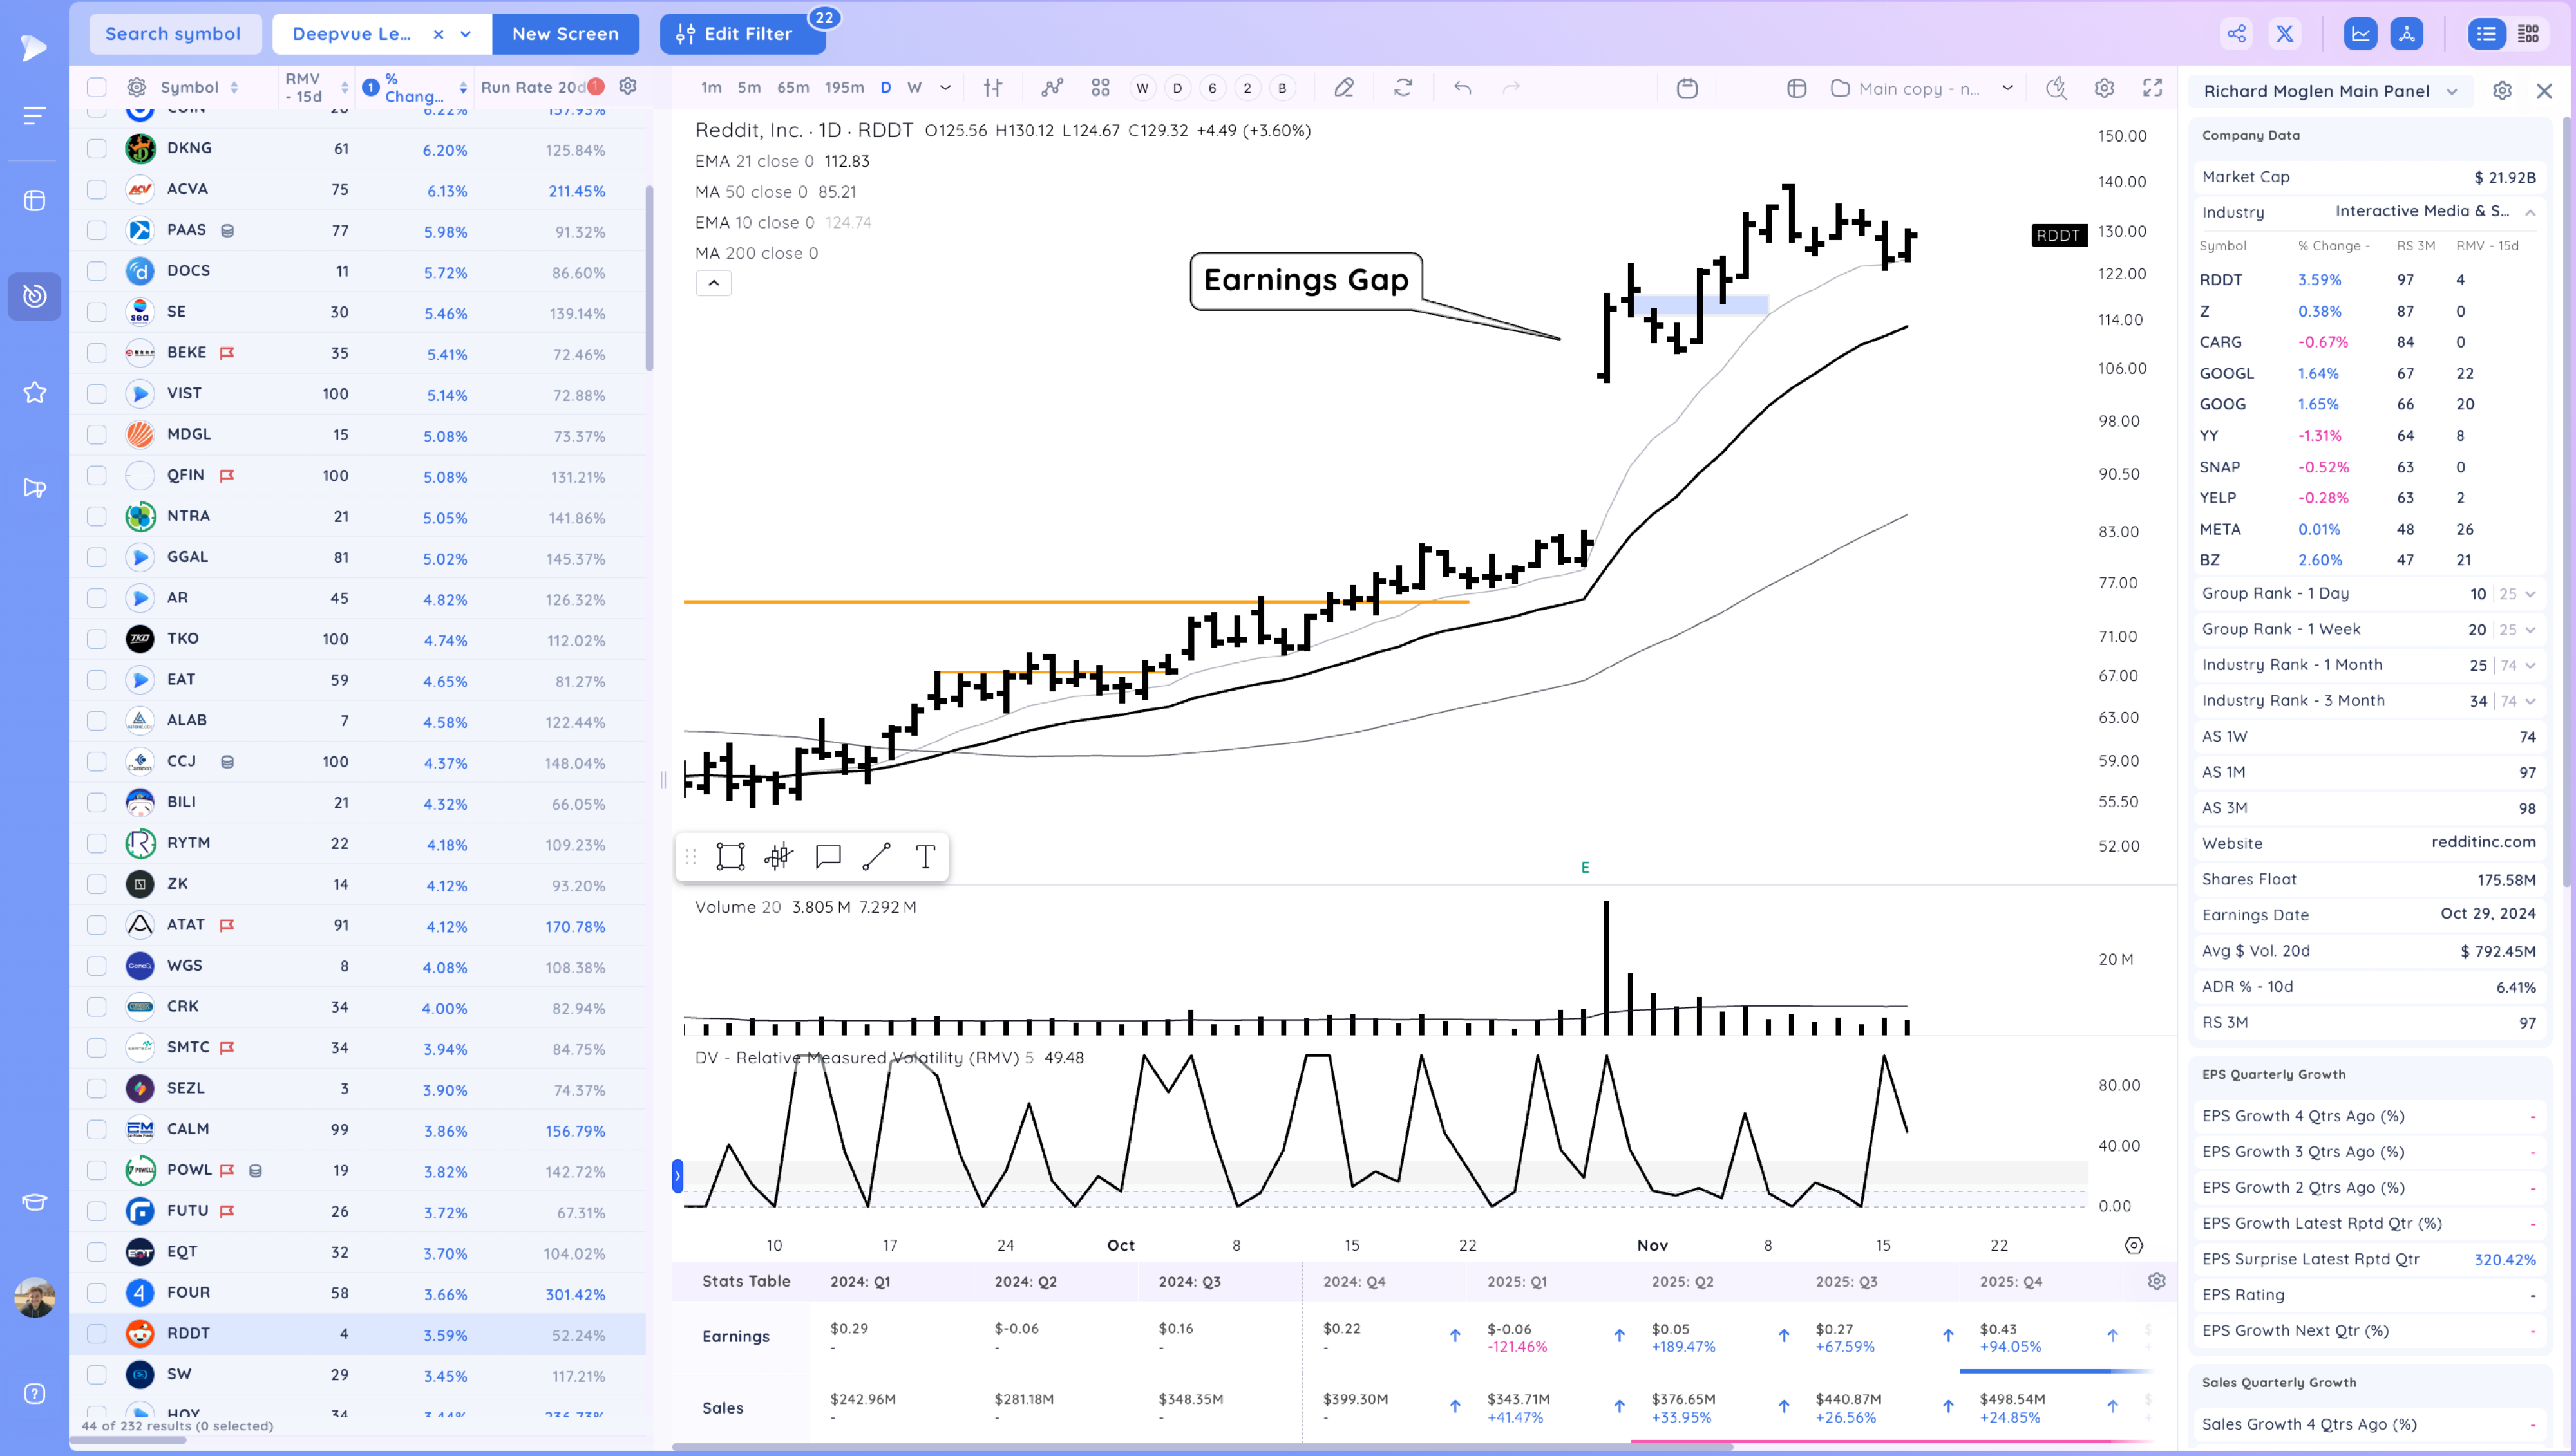Click the X (Twitter) share icon
The image size is (2576, 1456).
click(x=2285, y=33)
